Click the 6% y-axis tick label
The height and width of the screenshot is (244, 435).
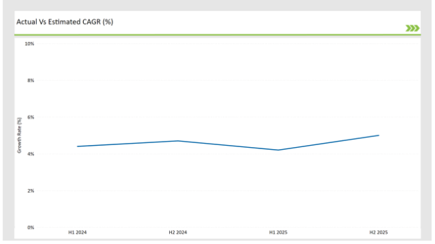(31, 117)
